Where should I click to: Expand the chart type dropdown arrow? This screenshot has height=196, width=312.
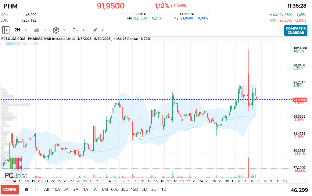[45, 30]
